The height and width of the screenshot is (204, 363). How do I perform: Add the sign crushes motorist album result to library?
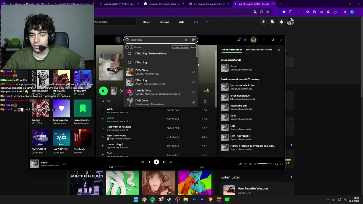[194, 82]
